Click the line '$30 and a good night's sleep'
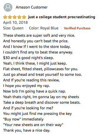Screen dimensions: 109x134 coord(29,58)
